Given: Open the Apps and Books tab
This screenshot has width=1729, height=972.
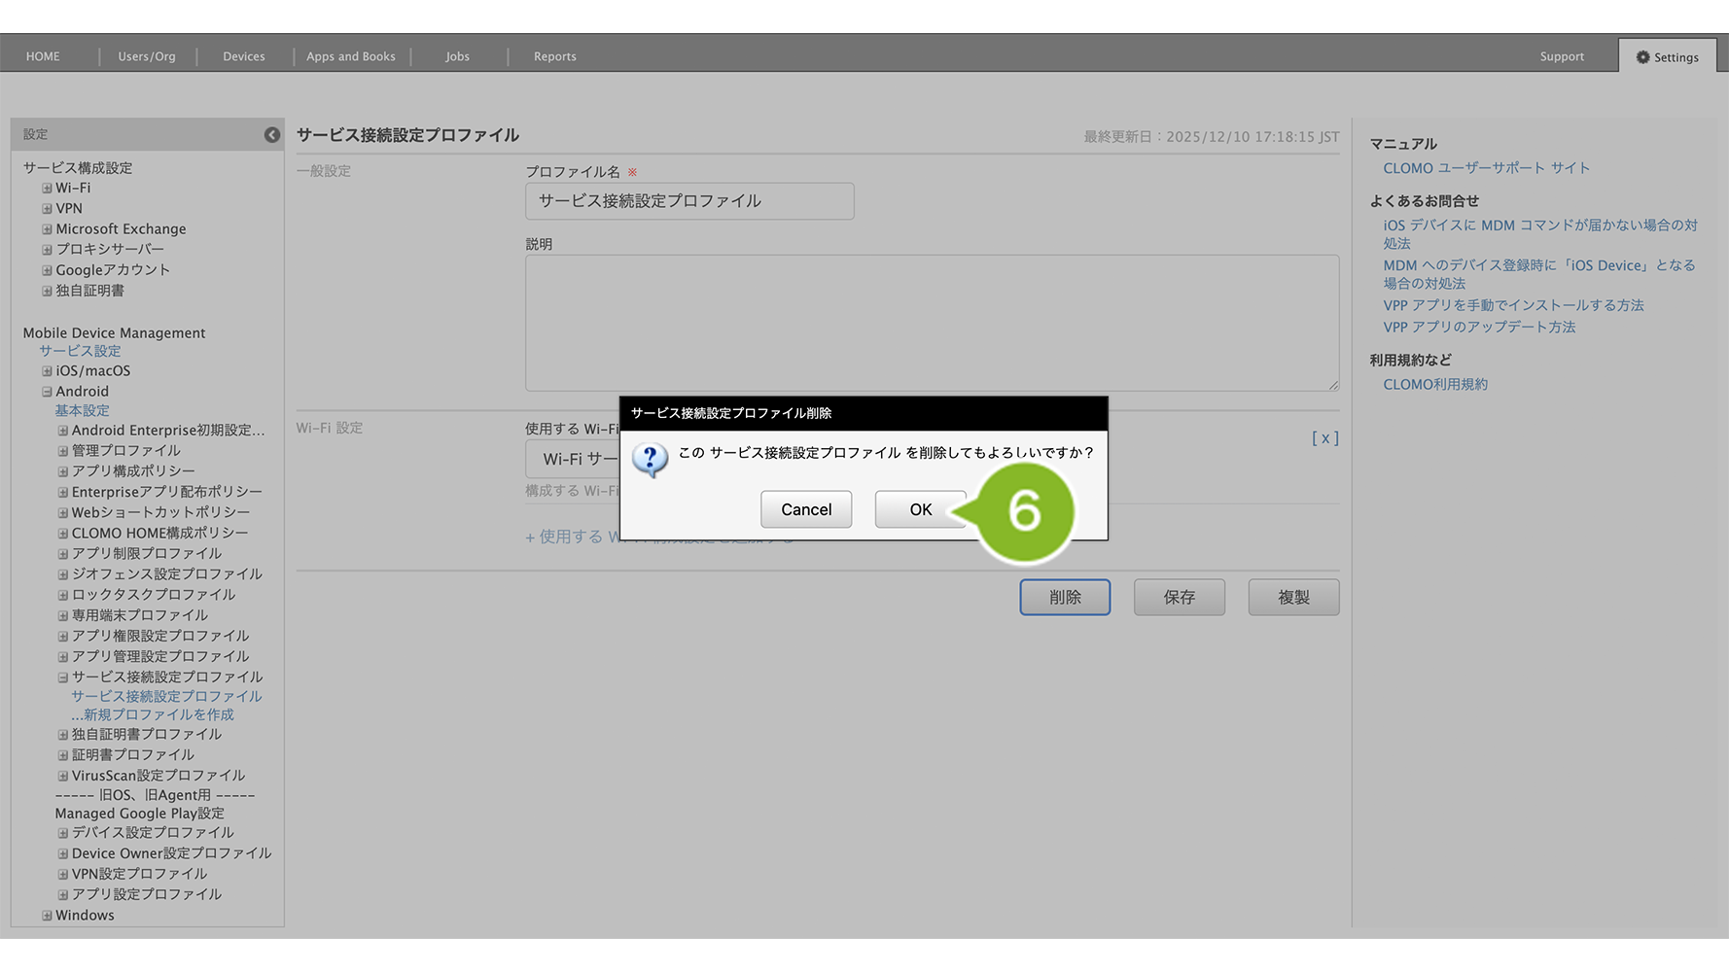Looking at the screenshot, I should click(x=350, y=56).
